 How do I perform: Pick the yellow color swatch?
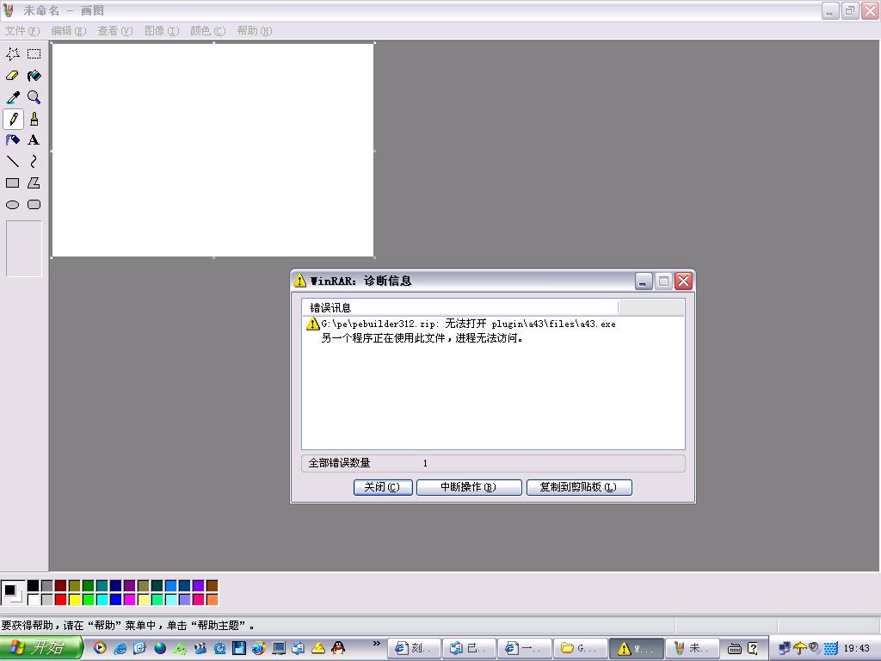click(75, 599)
